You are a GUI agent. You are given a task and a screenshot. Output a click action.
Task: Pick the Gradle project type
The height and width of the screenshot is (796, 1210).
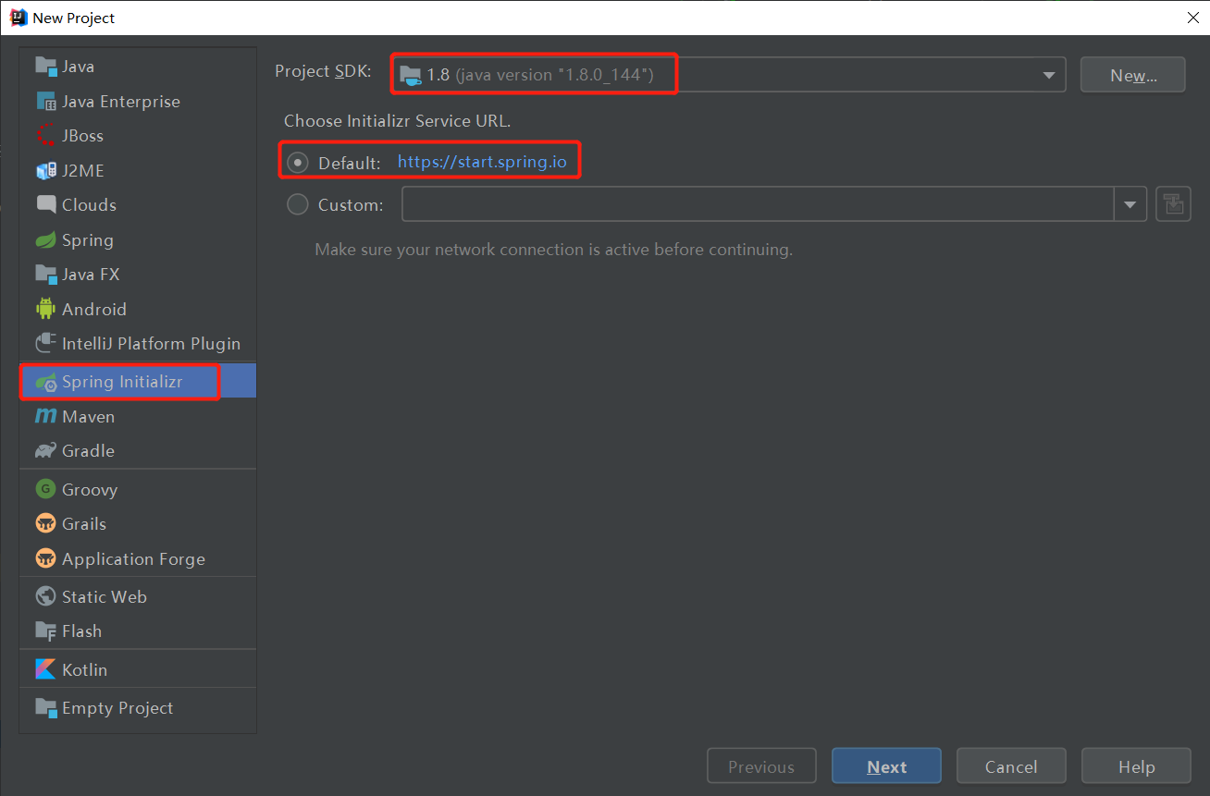(87, 450)
